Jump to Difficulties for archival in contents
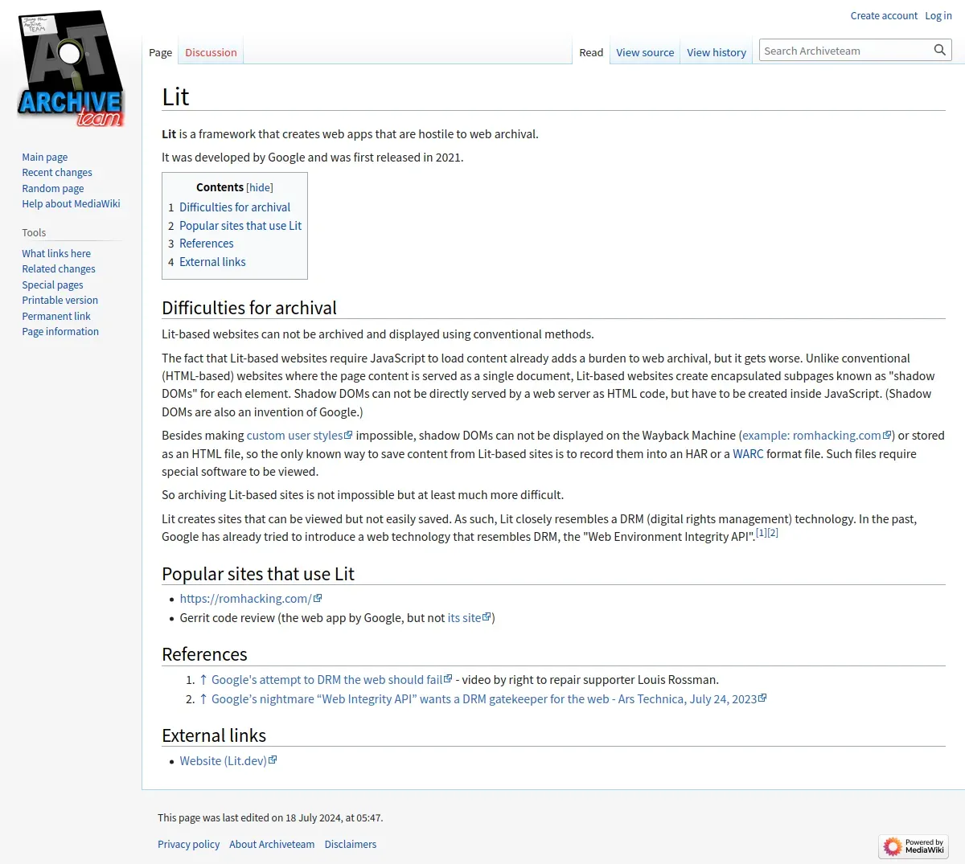Image resolution: width=965 pixels, height=864 pixels. (235, 207)
